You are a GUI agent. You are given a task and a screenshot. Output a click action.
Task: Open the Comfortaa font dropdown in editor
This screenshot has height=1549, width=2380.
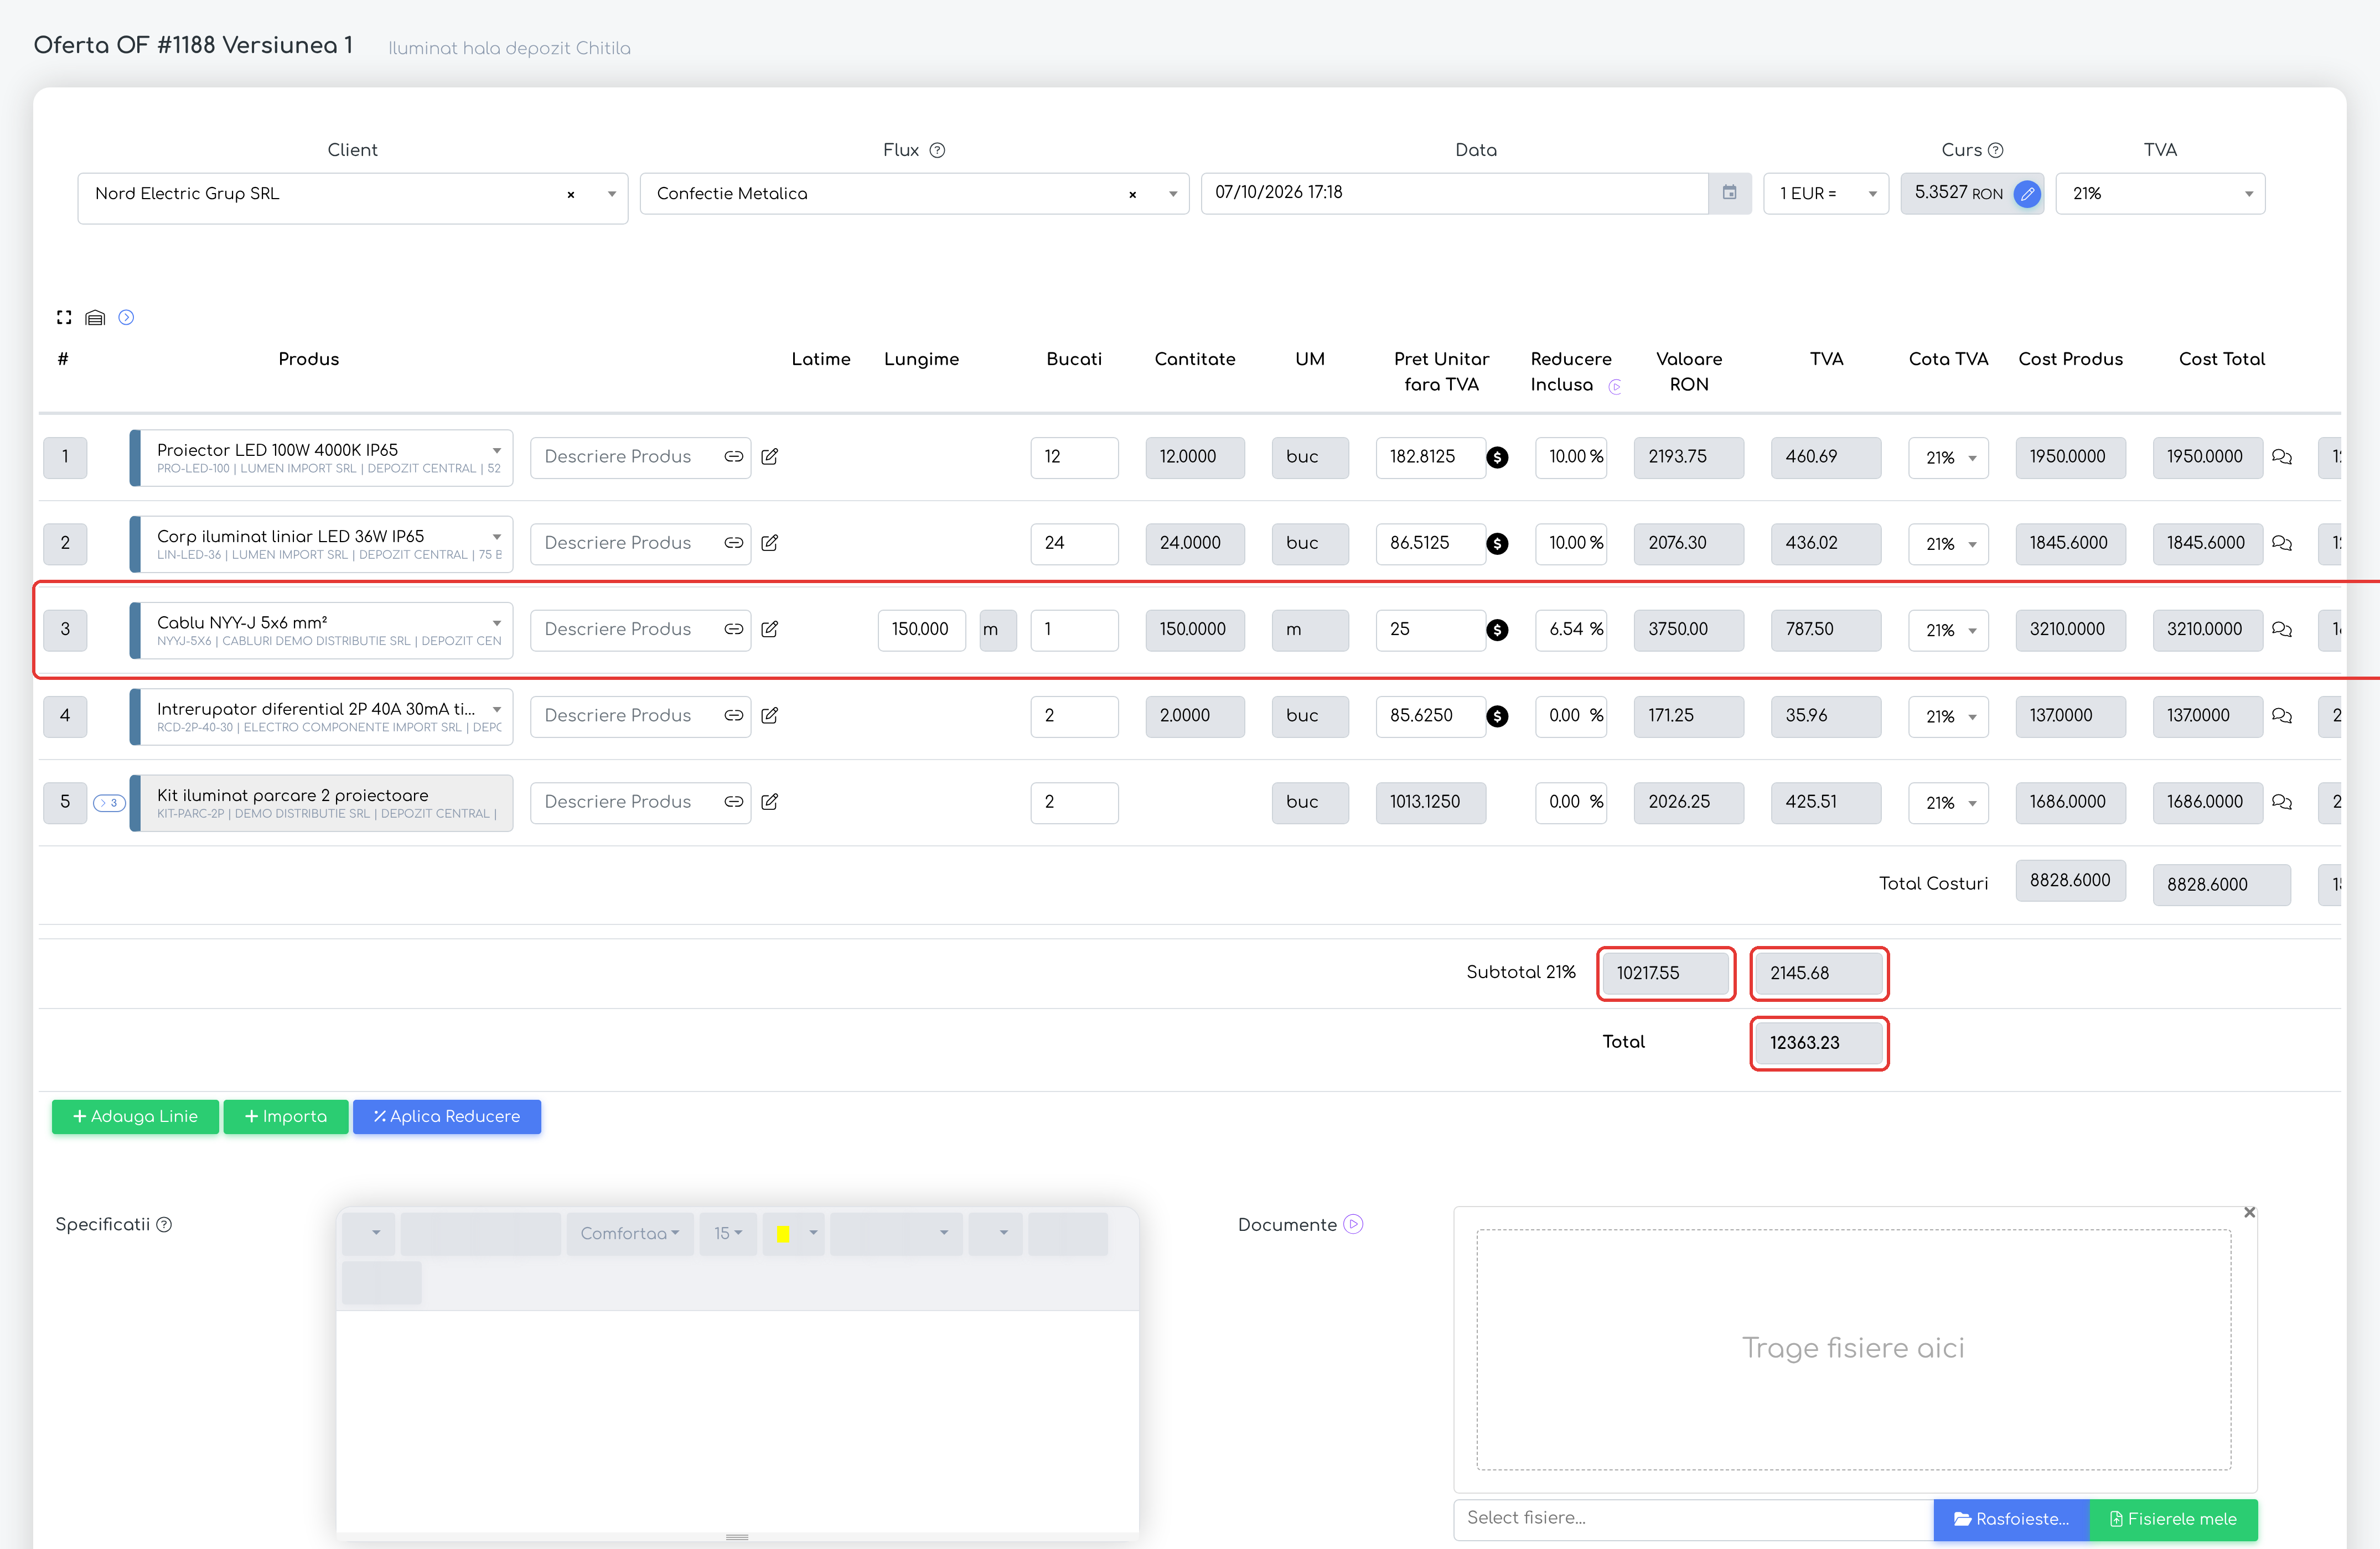pos(630,1233)
